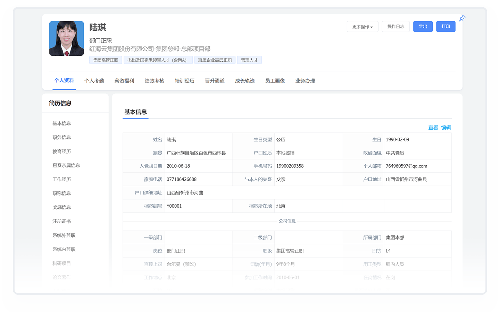
Task: Click the 管理人才 tag
Action: pos(249,60)
